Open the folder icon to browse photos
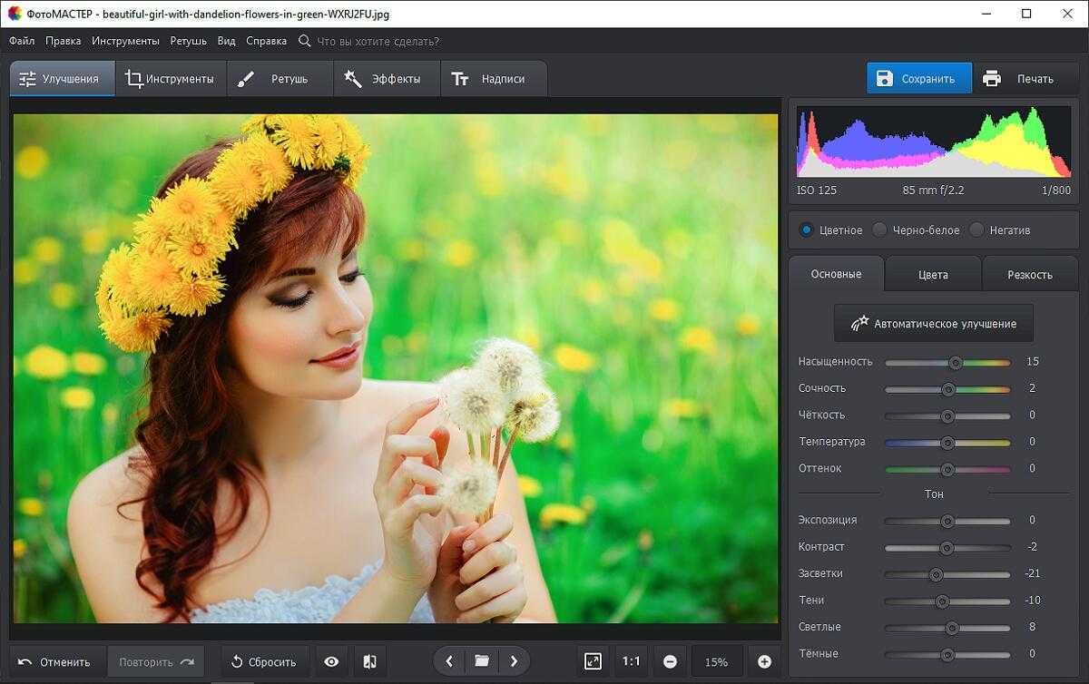This screenshot has height=684, width=1089. [x=483, y=661]
